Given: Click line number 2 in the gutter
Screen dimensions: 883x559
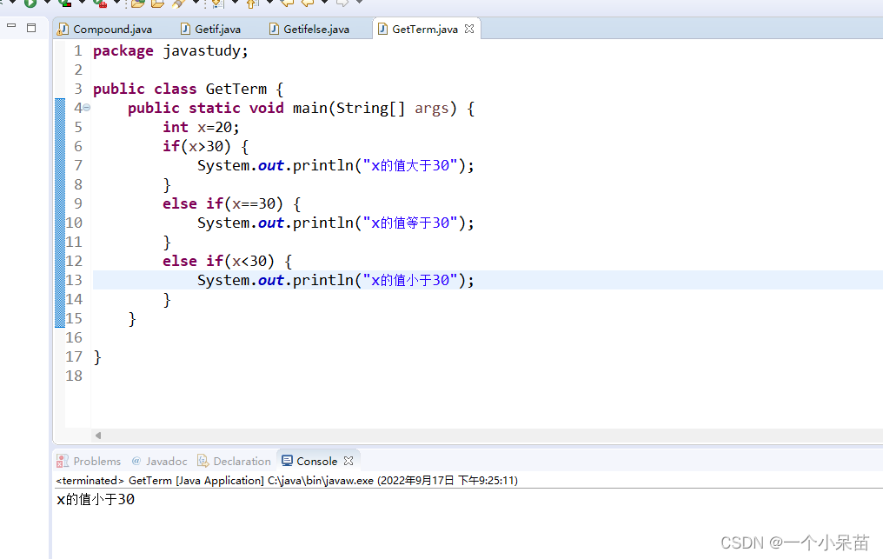Looking at the screenshot, I should [x=78, y=70].
